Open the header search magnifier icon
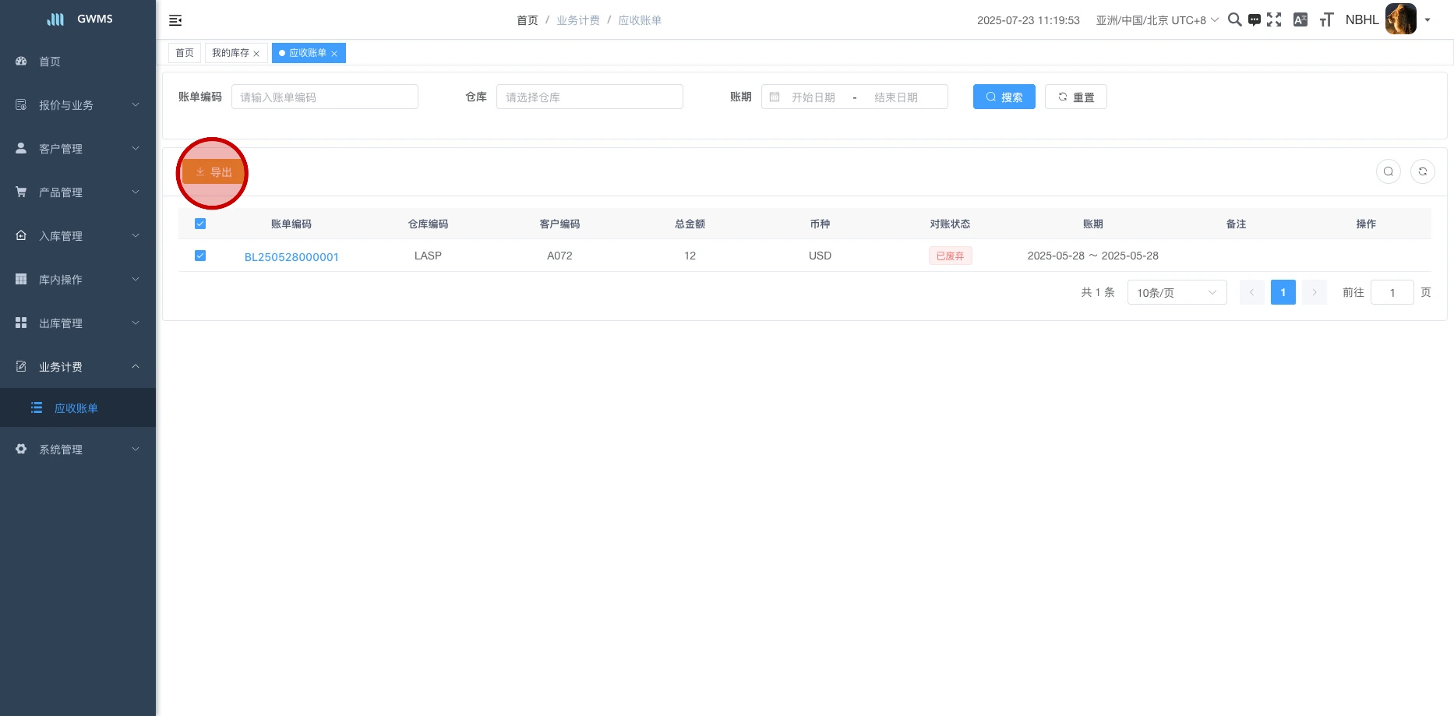1454x716 pixels. tap(1234, 19)
